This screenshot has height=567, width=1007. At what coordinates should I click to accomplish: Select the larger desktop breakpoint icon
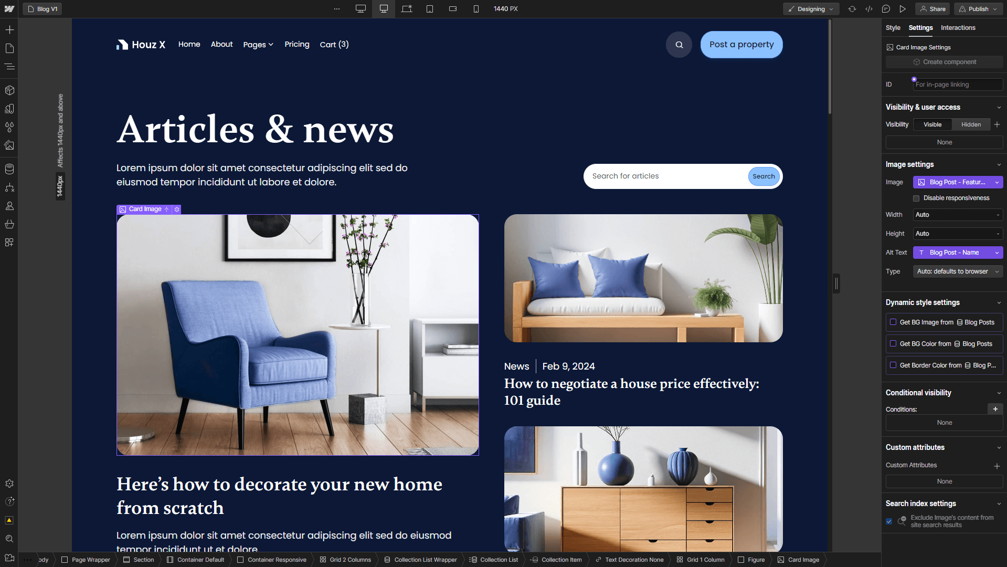pos(361,9)
